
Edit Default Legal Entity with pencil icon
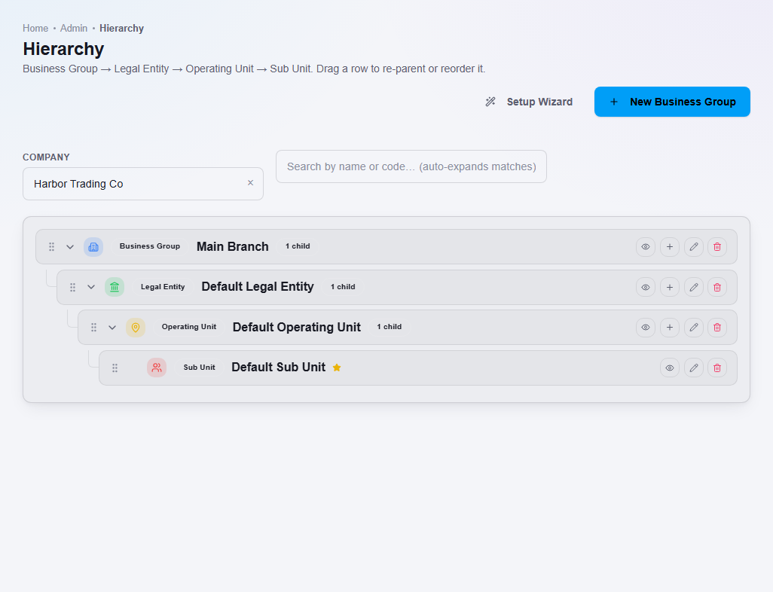[x=694, y=288]
